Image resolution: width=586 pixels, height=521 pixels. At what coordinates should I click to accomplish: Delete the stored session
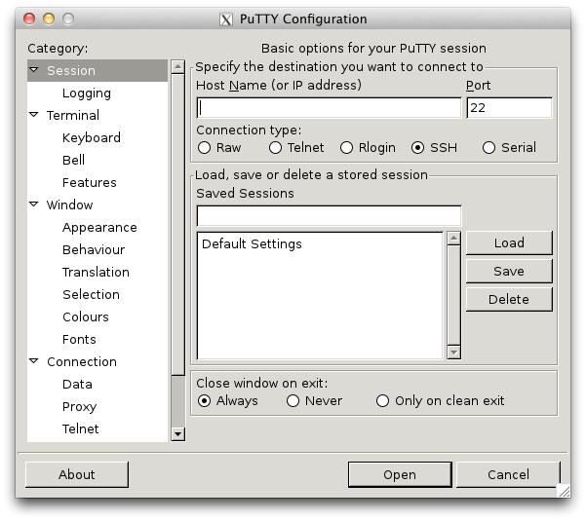[509, 299]
